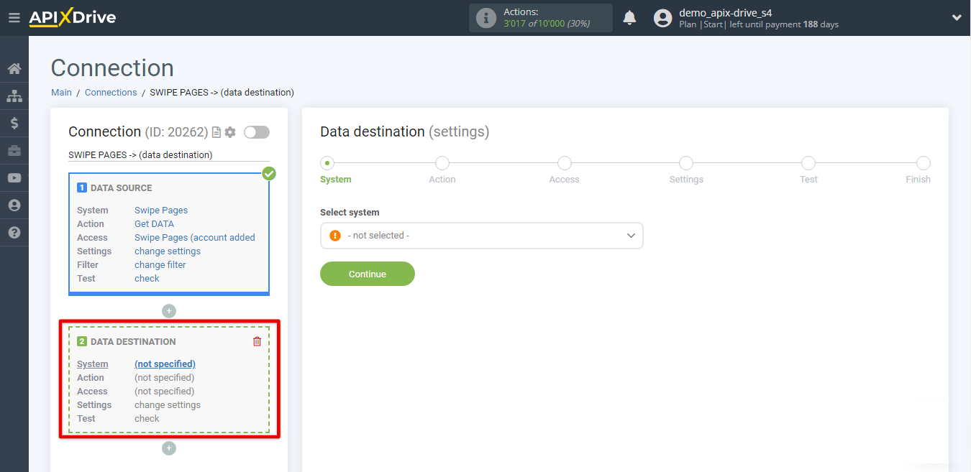This screenshot has width=971, height=472.
Task: Click the Actions counter 3'017 of 10'000
Action: pos(547,24)
